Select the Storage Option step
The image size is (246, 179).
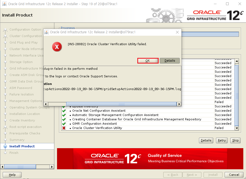(x=21, y=62)
